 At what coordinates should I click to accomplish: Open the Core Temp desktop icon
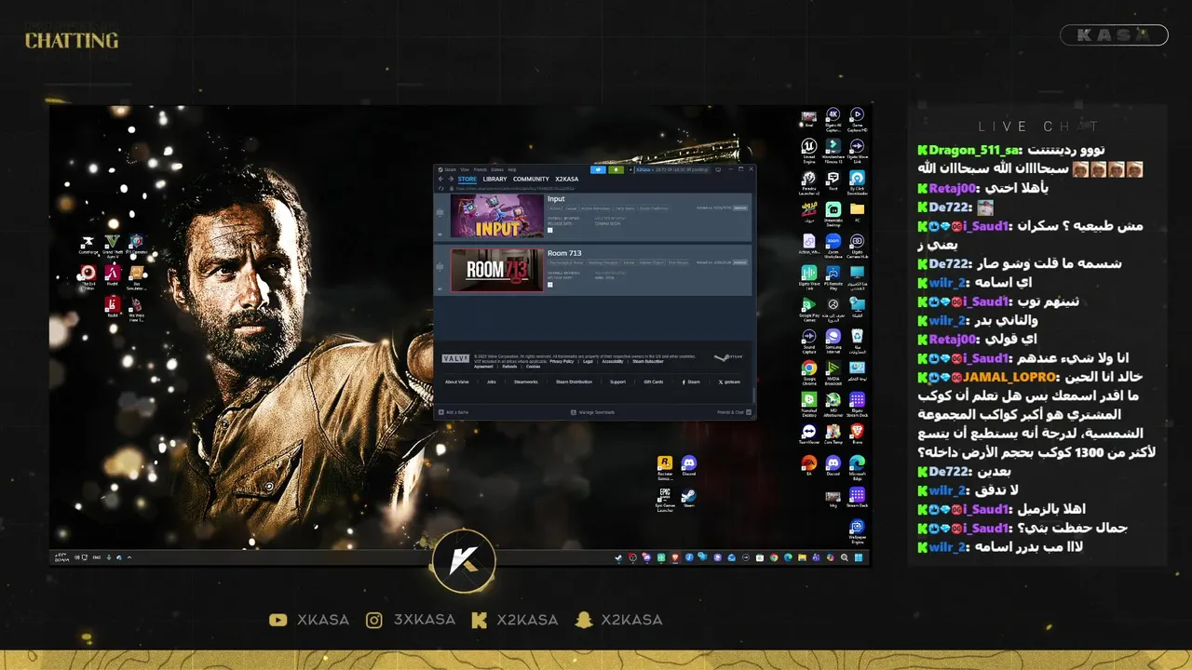pos(833,431)
